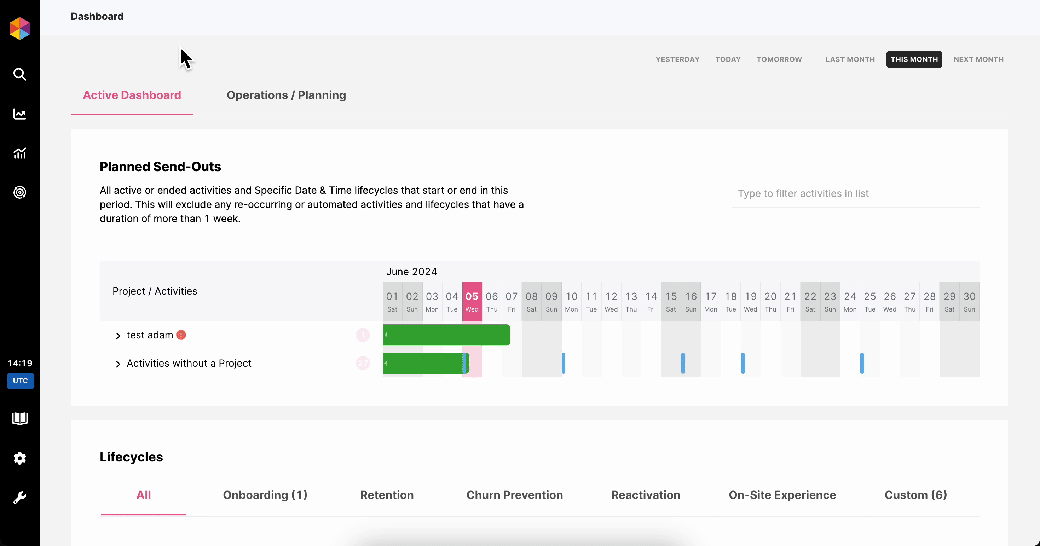The height and width of the screenshot is (546, 1040).
Task: Focus the filter activities input field
Action: [x=855, y=194]
